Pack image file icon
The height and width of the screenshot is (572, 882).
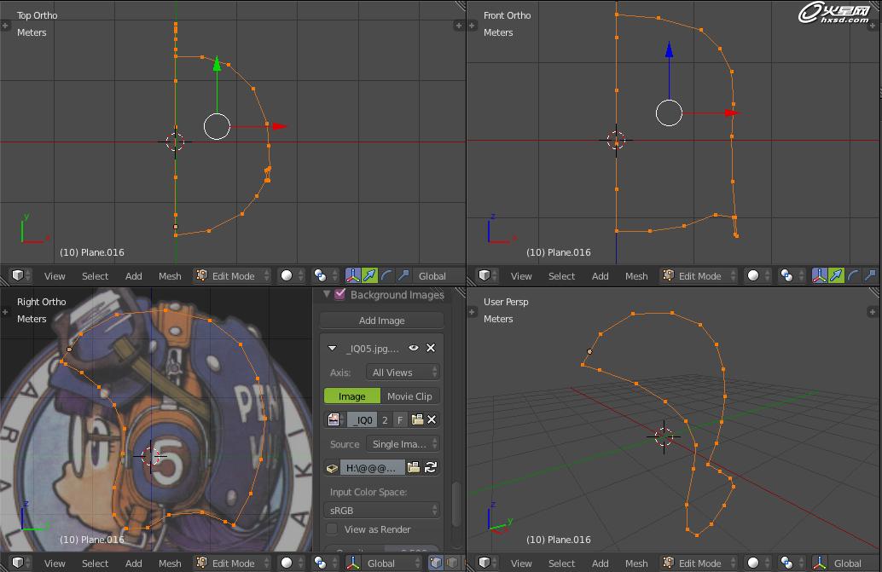point(333,467)
